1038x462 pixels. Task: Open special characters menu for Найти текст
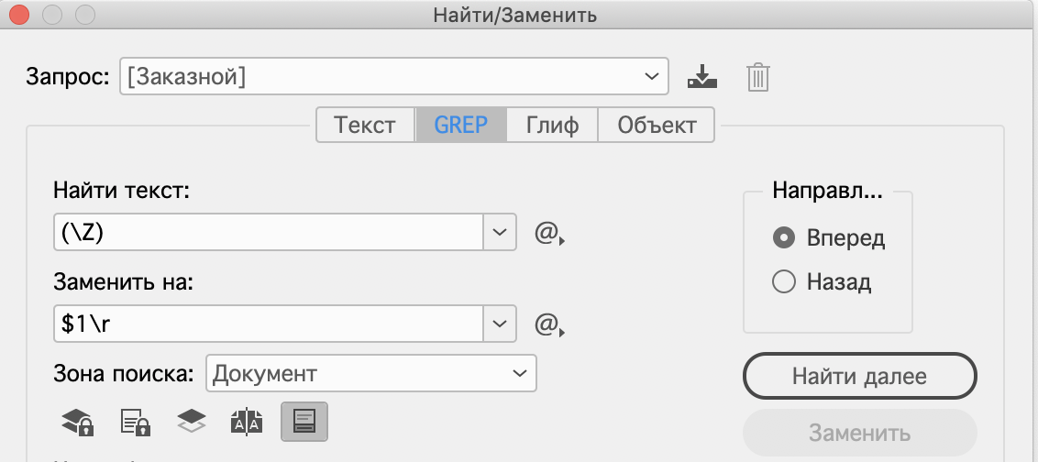coord(548,234)
